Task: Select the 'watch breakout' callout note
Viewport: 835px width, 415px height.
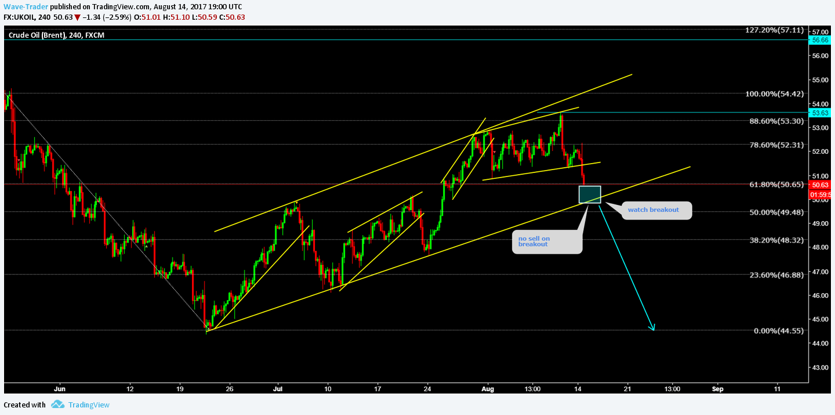Action: click(658, 210)
